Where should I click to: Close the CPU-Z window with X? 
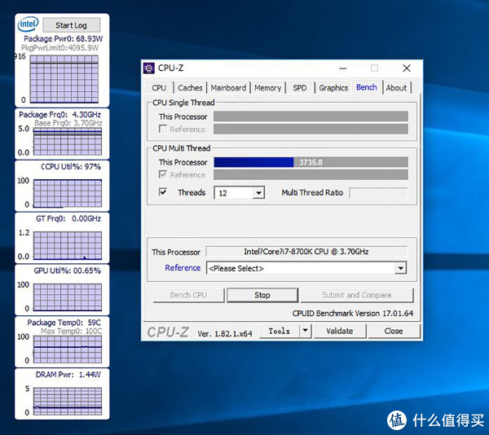coord(407,68)
